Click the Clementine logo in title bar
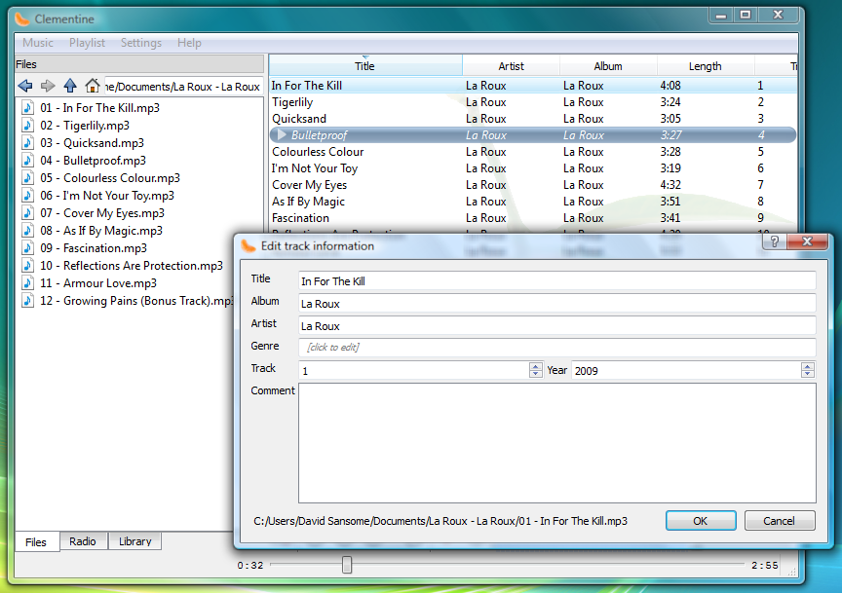Viewport: 842px width, 593px height. point(22,19)
